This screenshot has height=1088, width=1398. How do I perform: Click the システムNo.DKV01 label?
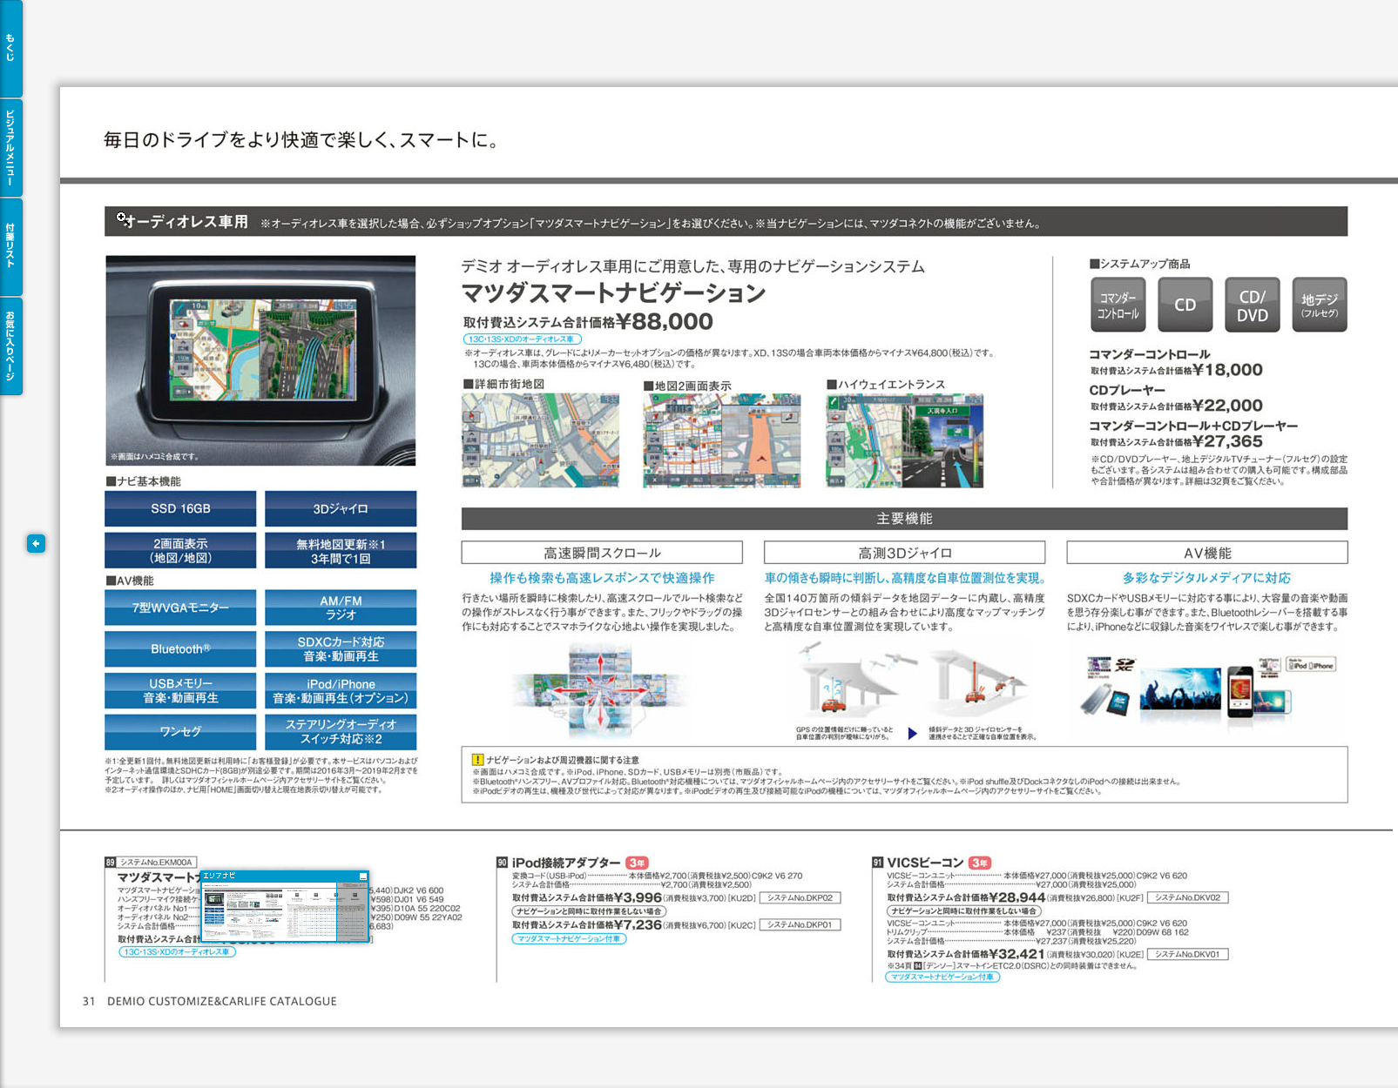tap(1188, 955)
